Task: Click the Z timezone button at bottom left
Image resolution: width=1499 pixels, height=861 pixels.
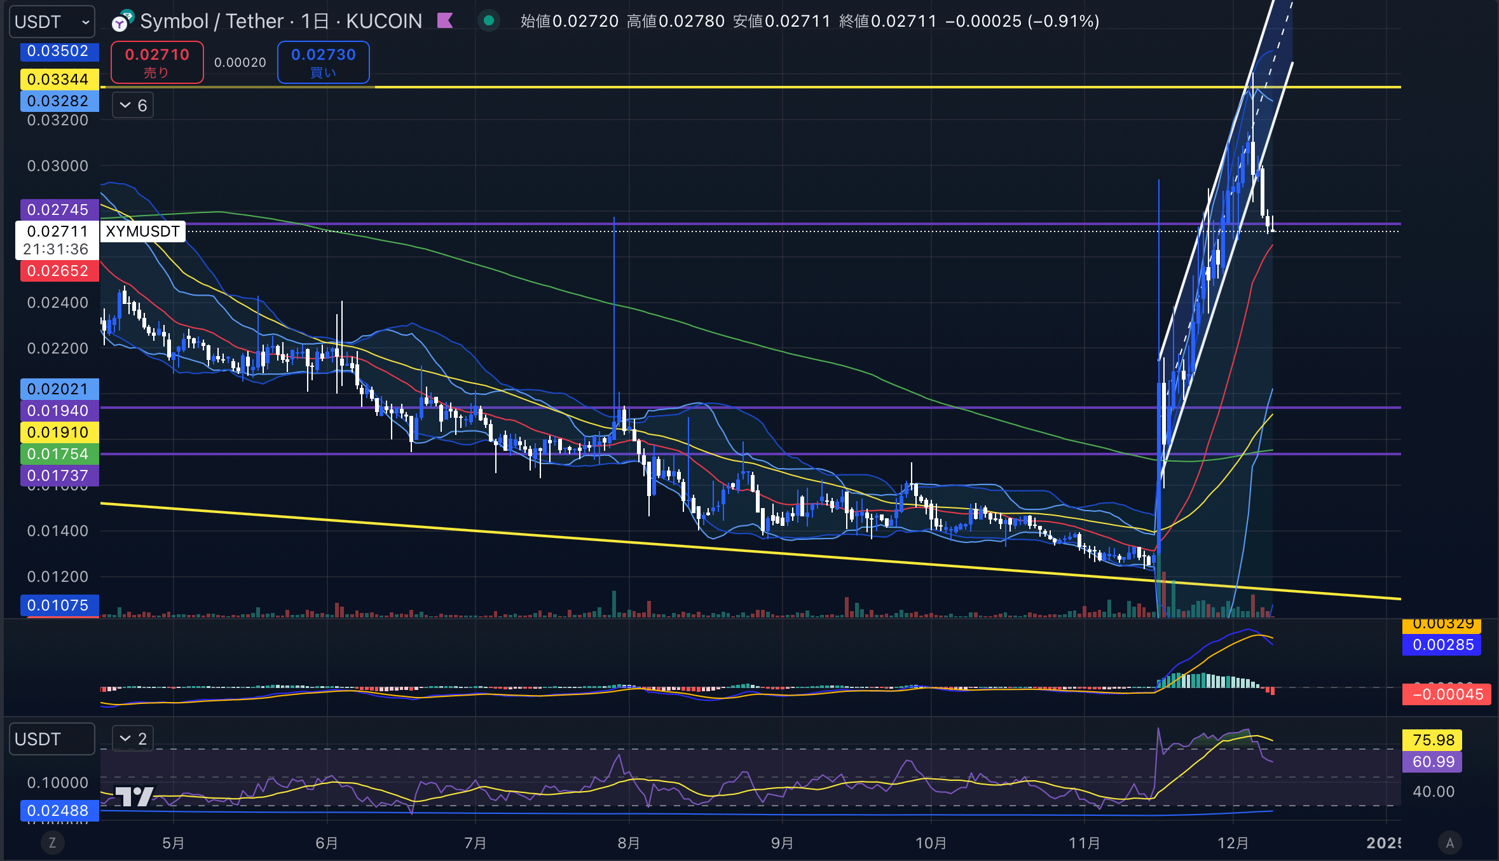Action: [x=52, y=843]
